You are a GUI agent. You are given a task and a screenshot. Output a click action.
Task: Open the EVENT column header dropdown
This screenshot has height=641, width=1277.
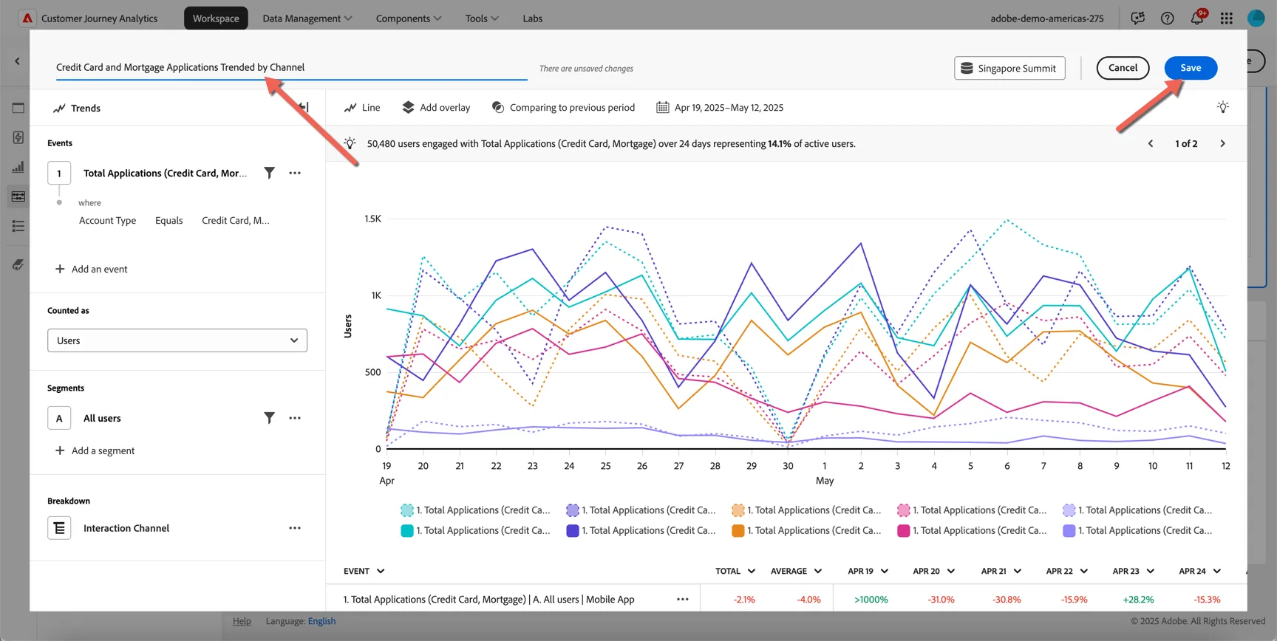click(x=381, y=571)
